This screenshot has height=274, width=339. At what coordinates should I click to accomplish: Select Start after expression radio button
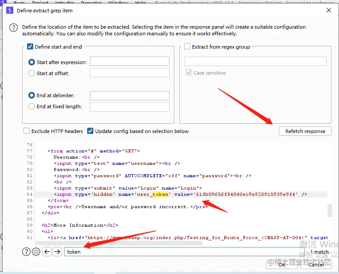pyautogui.click(x=31, y=62)
